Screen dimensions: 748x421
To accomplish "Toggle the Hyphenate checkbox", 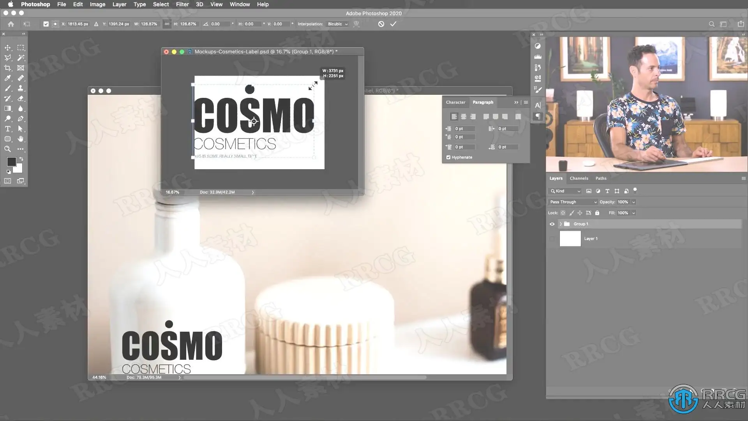I will [x=448, y=157].
